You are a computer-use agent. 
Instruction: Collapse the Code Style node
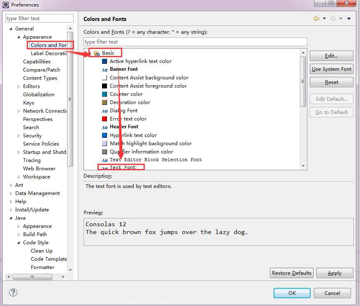point(19,243)
